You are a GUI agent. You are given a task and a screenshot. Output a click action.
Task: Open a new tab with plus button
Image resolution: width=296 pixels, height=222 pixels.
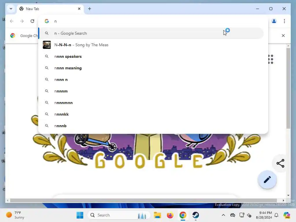pyautogui.click(x=90, y=9)
